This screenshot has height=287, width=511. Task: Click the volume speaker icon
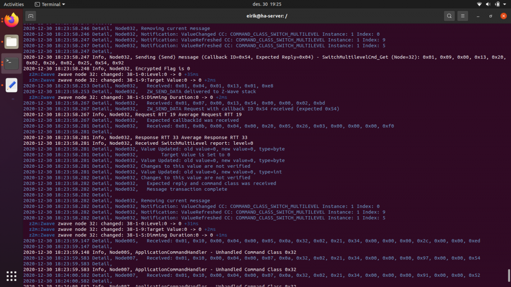coord(488,4)
